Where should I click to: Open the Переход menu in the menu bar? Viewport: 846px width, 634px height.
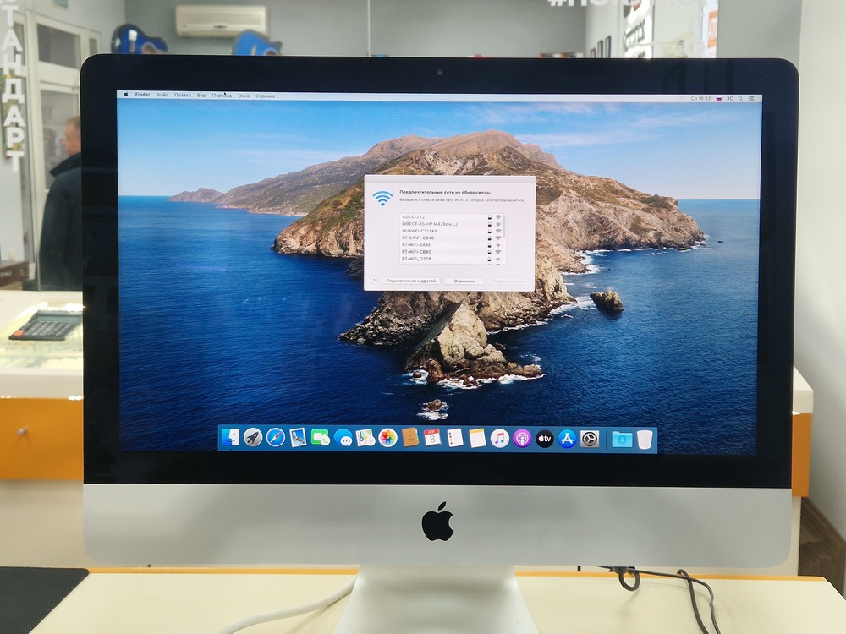click(x=222, y=96)
